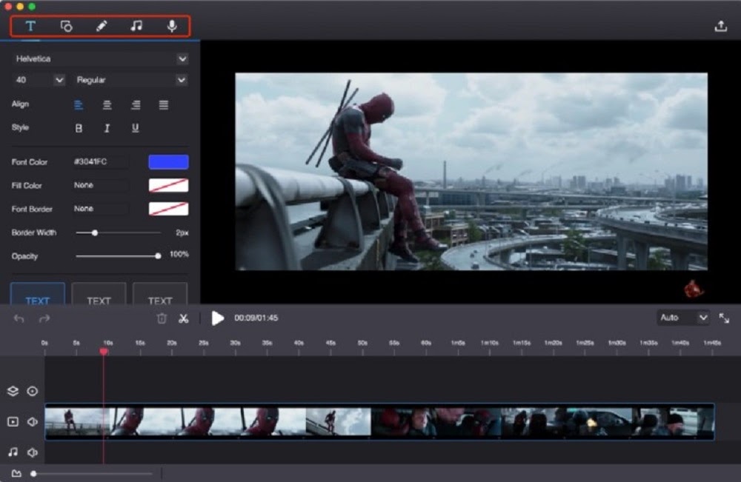Viewport: 741px width, 482px height.
Task: Open the microphone voiceover tab
Action: [172, 26]
